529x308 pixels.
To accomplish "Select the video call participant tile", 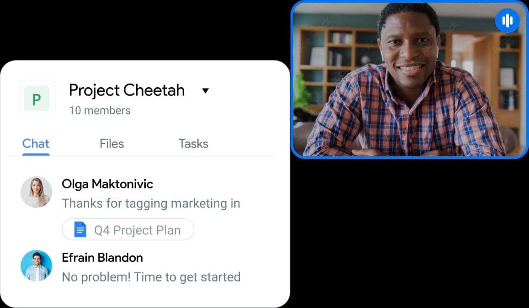I will [x=410, y=79].
